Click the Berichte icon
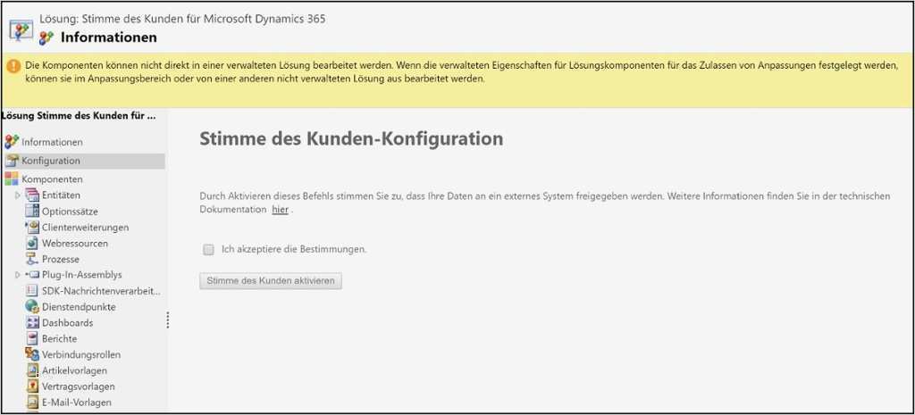915x415 pixels. [x=32, y=338]
